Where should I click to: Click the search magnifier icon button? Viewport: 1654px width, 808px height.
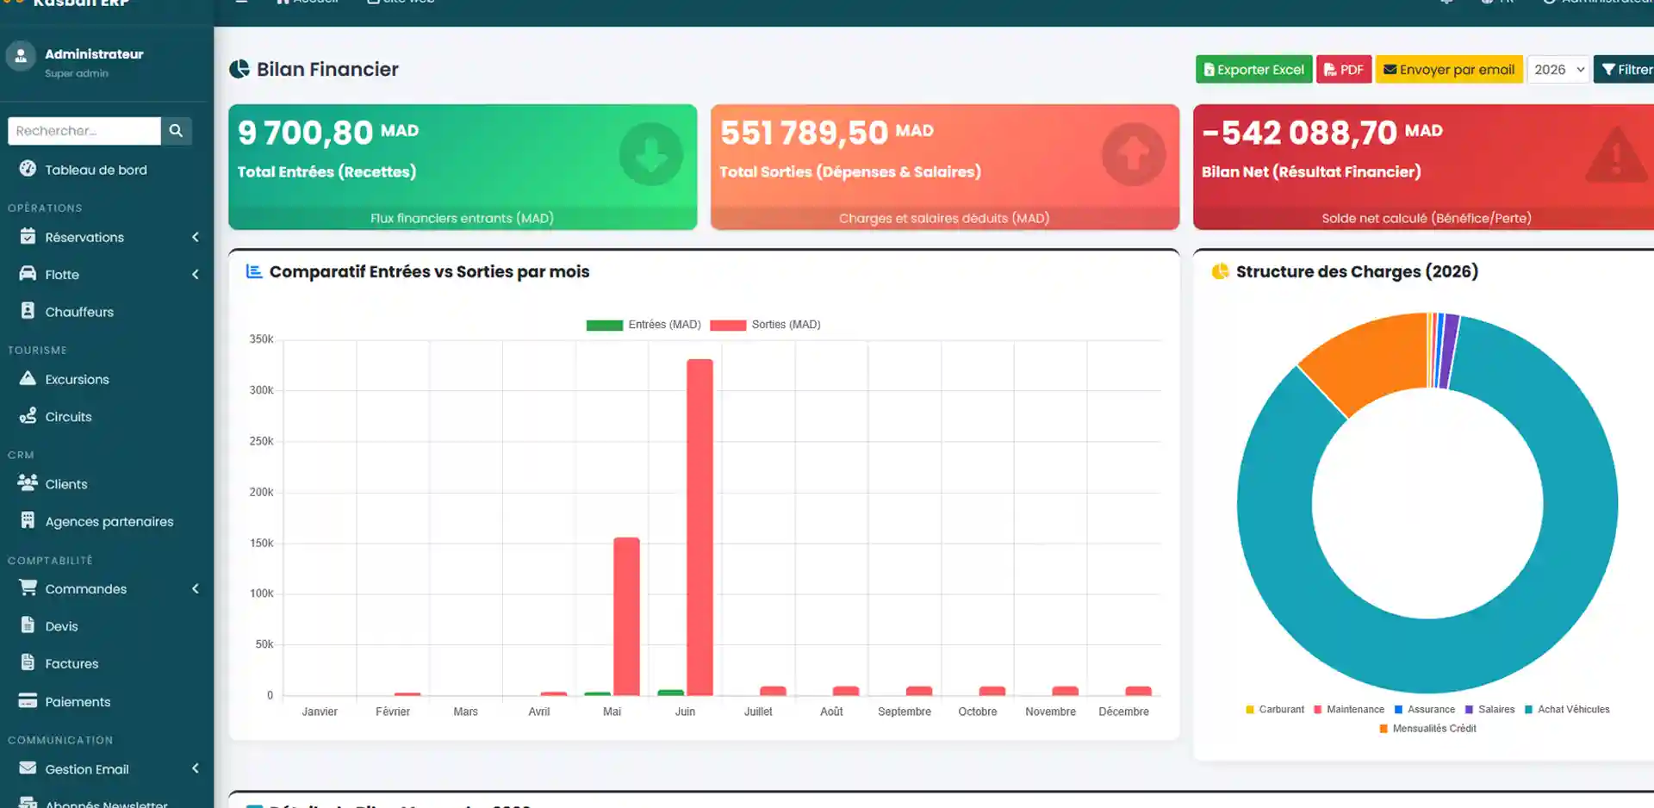[x=176, y=131]
